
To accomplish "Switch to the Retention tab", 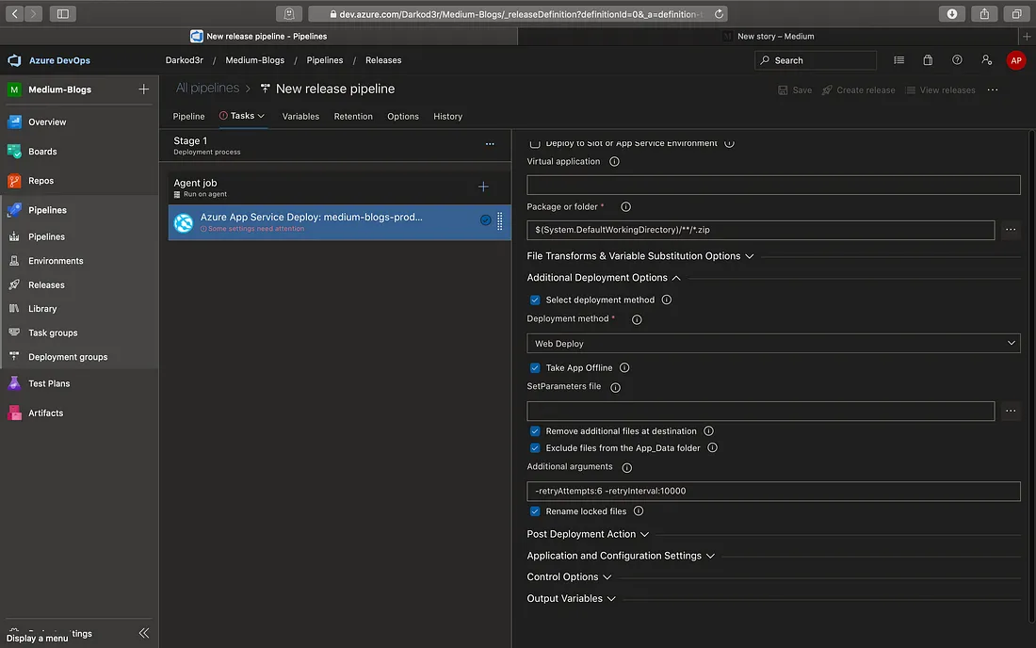I will point(353,117).
